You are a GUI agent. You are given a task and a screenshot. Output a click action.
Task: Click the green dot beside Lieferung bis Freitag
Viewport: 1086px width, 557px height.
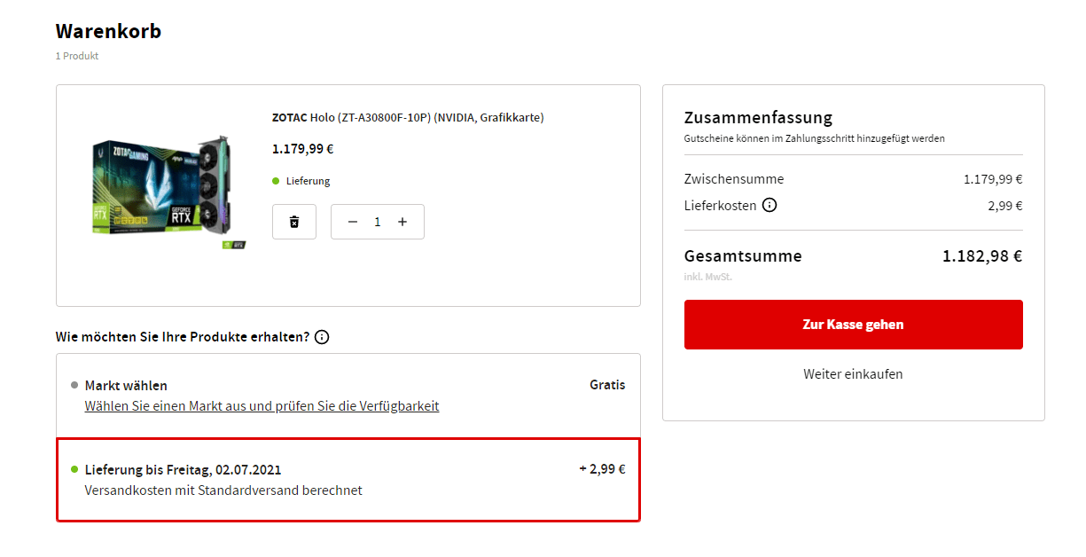[74, 469]
